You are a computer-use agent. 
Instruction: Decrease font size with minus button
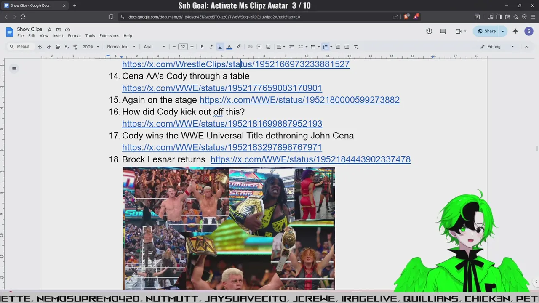174,47
